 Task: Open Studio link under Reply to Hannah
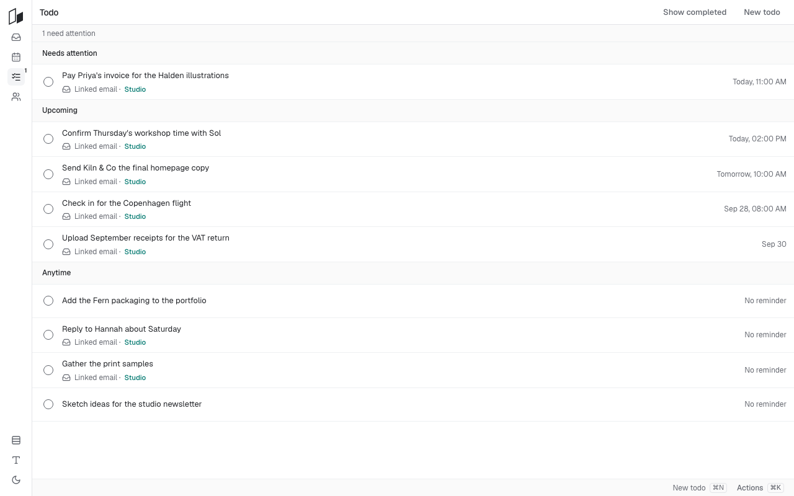135,342
